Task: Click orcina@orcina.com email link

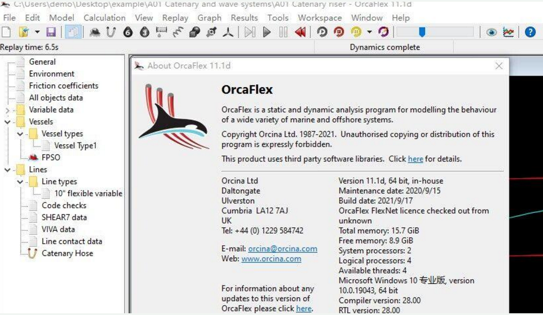Action: [x=282, y=249]
